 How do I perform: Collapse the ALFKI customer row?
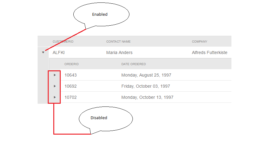pos(43,52)
